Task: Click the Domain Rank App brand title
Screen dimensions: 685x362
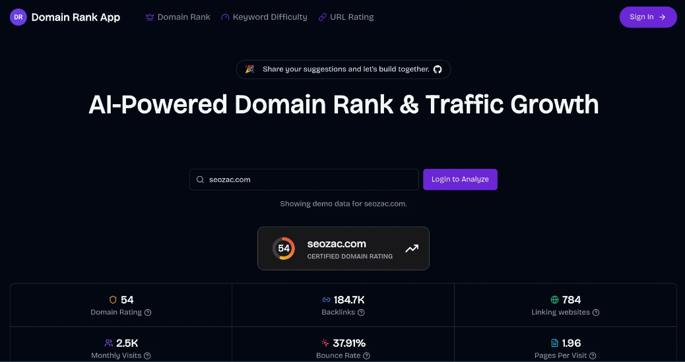Action: pyautogui.click(x=75, y=17)
